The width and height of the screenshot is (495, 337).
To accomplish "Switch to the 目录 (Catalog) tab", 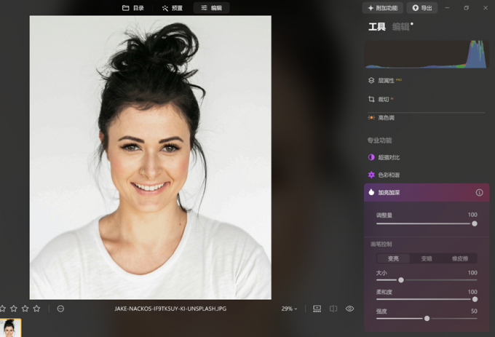I will [133, 8].
